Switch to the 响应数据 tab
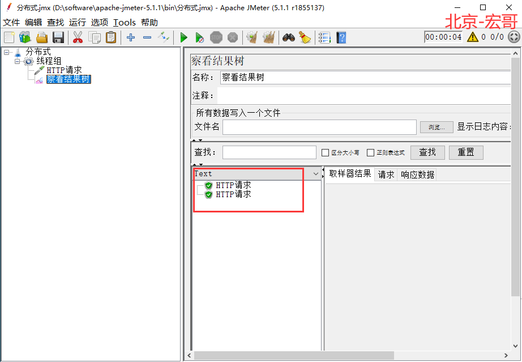 coord(417,174)
